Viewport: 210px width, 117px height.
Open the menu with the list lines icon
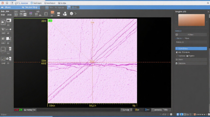(50, 3)
